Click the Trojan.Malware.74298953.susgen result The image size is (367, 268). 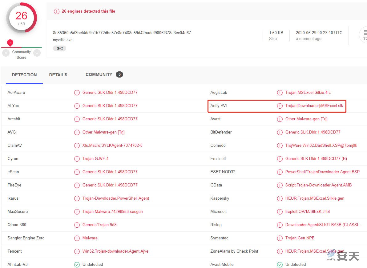(113, 211)
